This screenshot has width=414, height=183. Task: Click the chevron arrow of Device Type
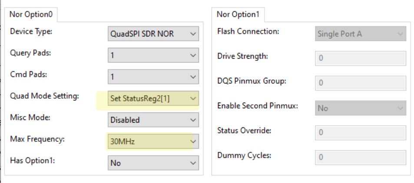(193, 34)
